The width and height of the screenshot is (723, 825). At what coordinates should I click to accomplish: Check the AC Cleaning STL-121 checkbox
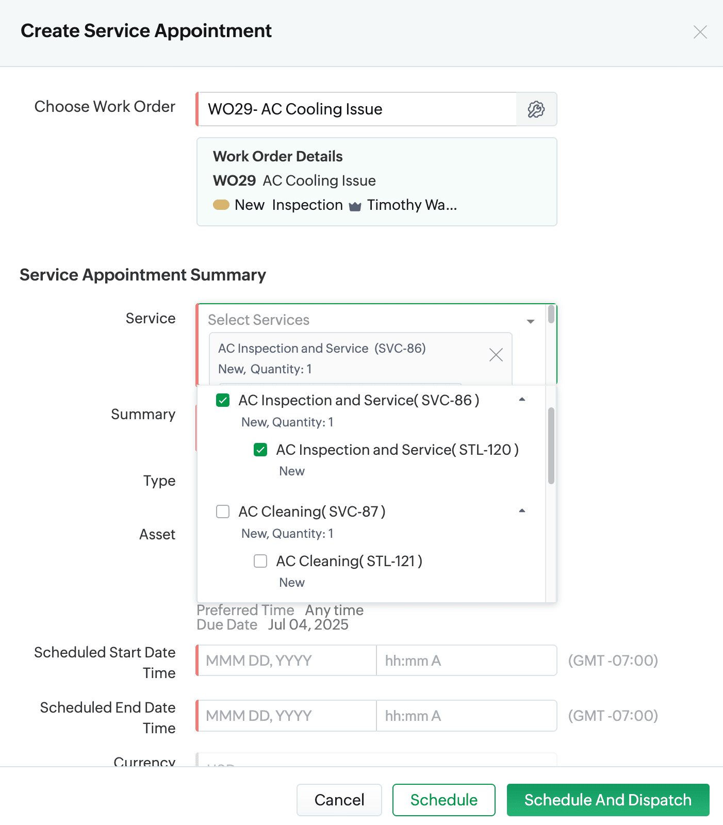260,561
